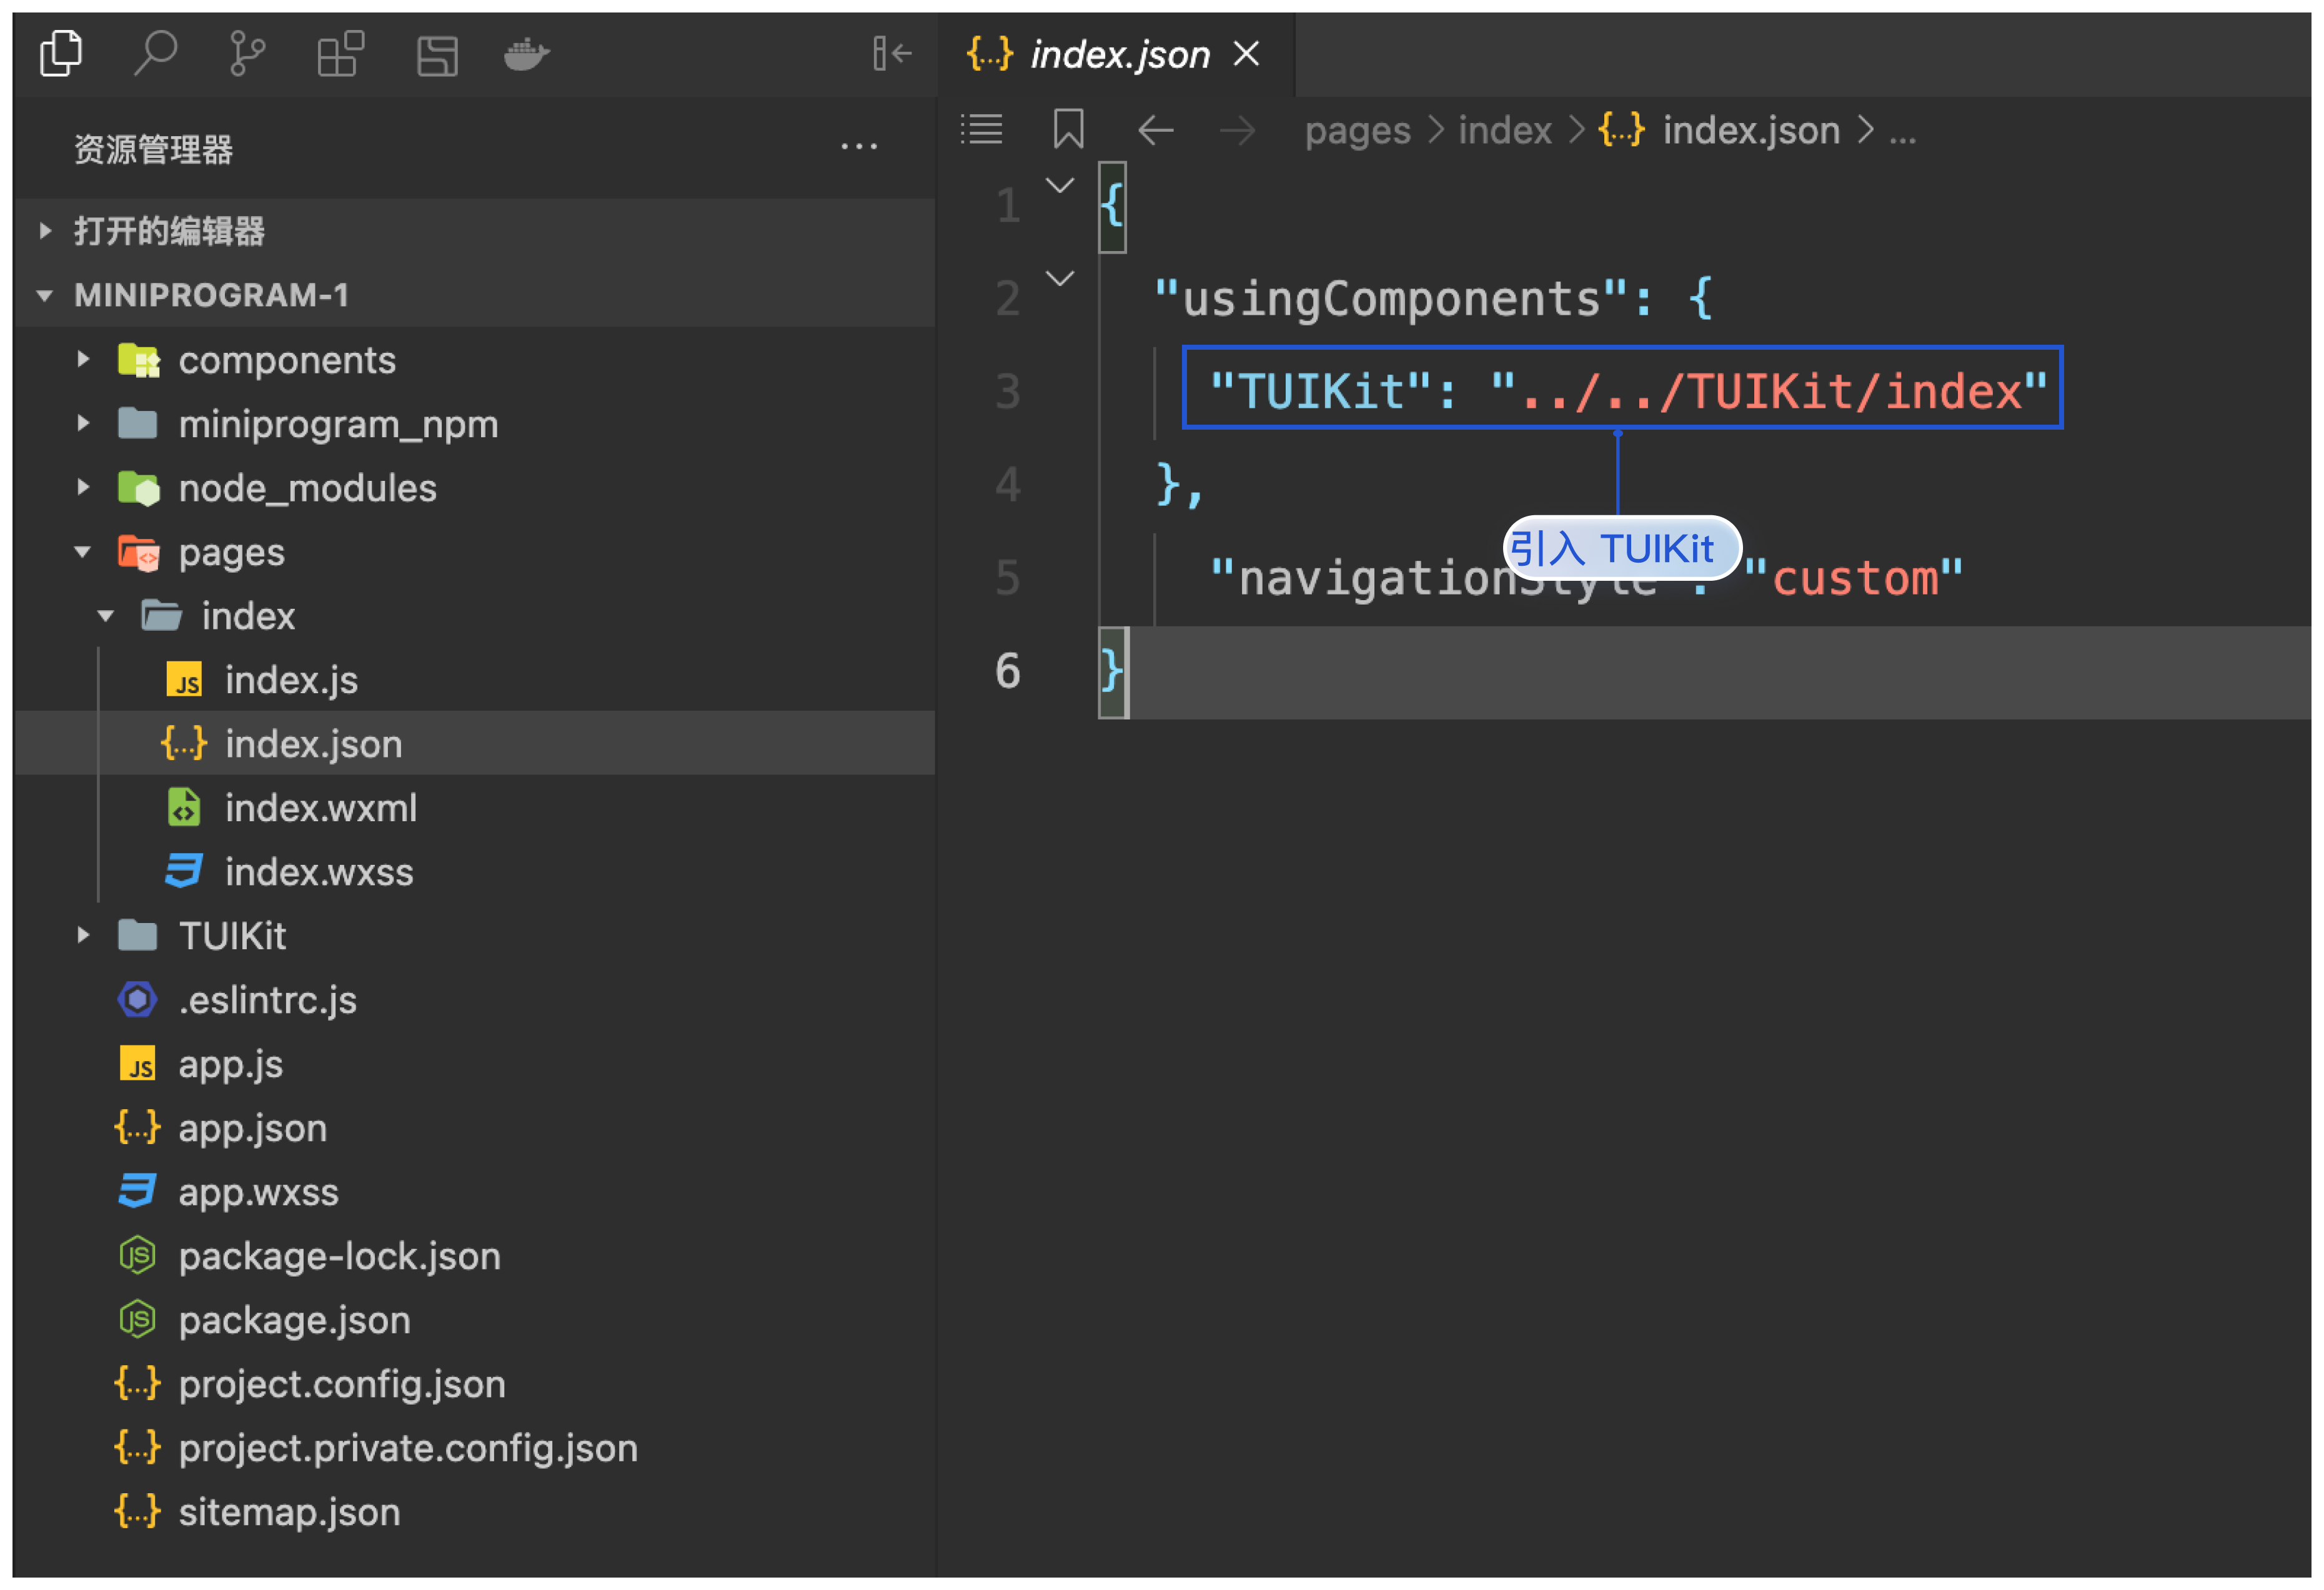Viewport: 2324px width, 1590px height.
Task: Collapse the pages folder
Action: (x=84, y=551)
